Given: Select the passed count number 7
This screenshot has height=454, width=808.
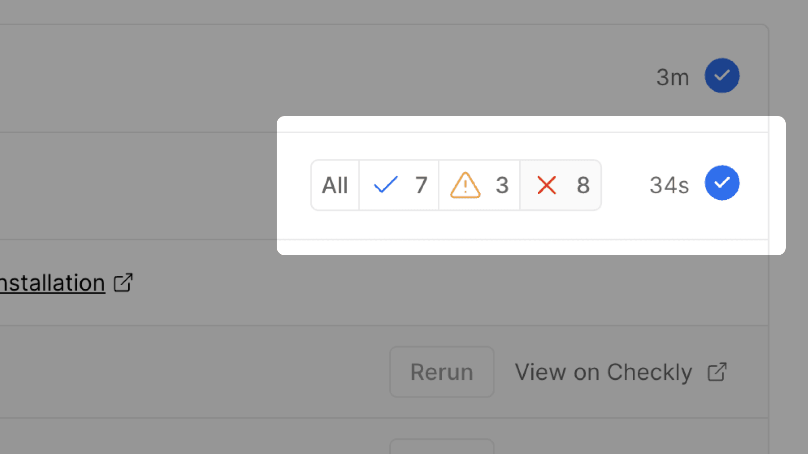Looking at the screenshot, I should click(x=421, y=185).
